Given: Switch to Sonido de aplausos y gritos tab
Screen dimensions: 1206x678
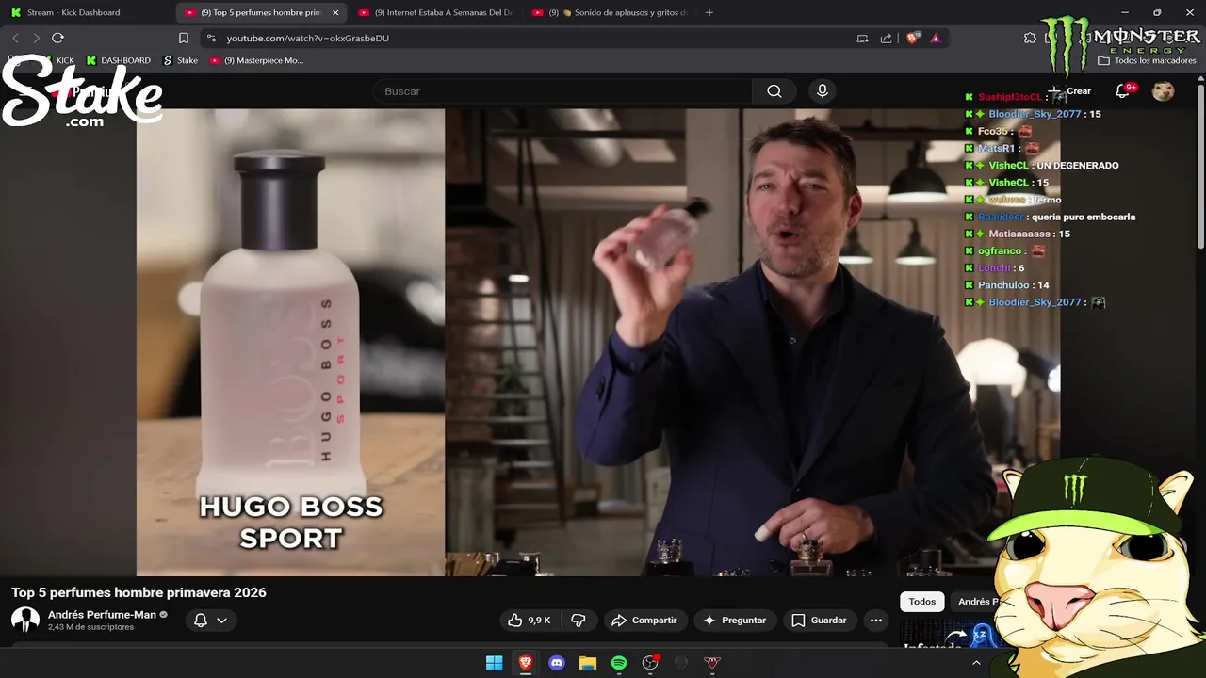Looking at the screenshot, I should click(610, 12).
